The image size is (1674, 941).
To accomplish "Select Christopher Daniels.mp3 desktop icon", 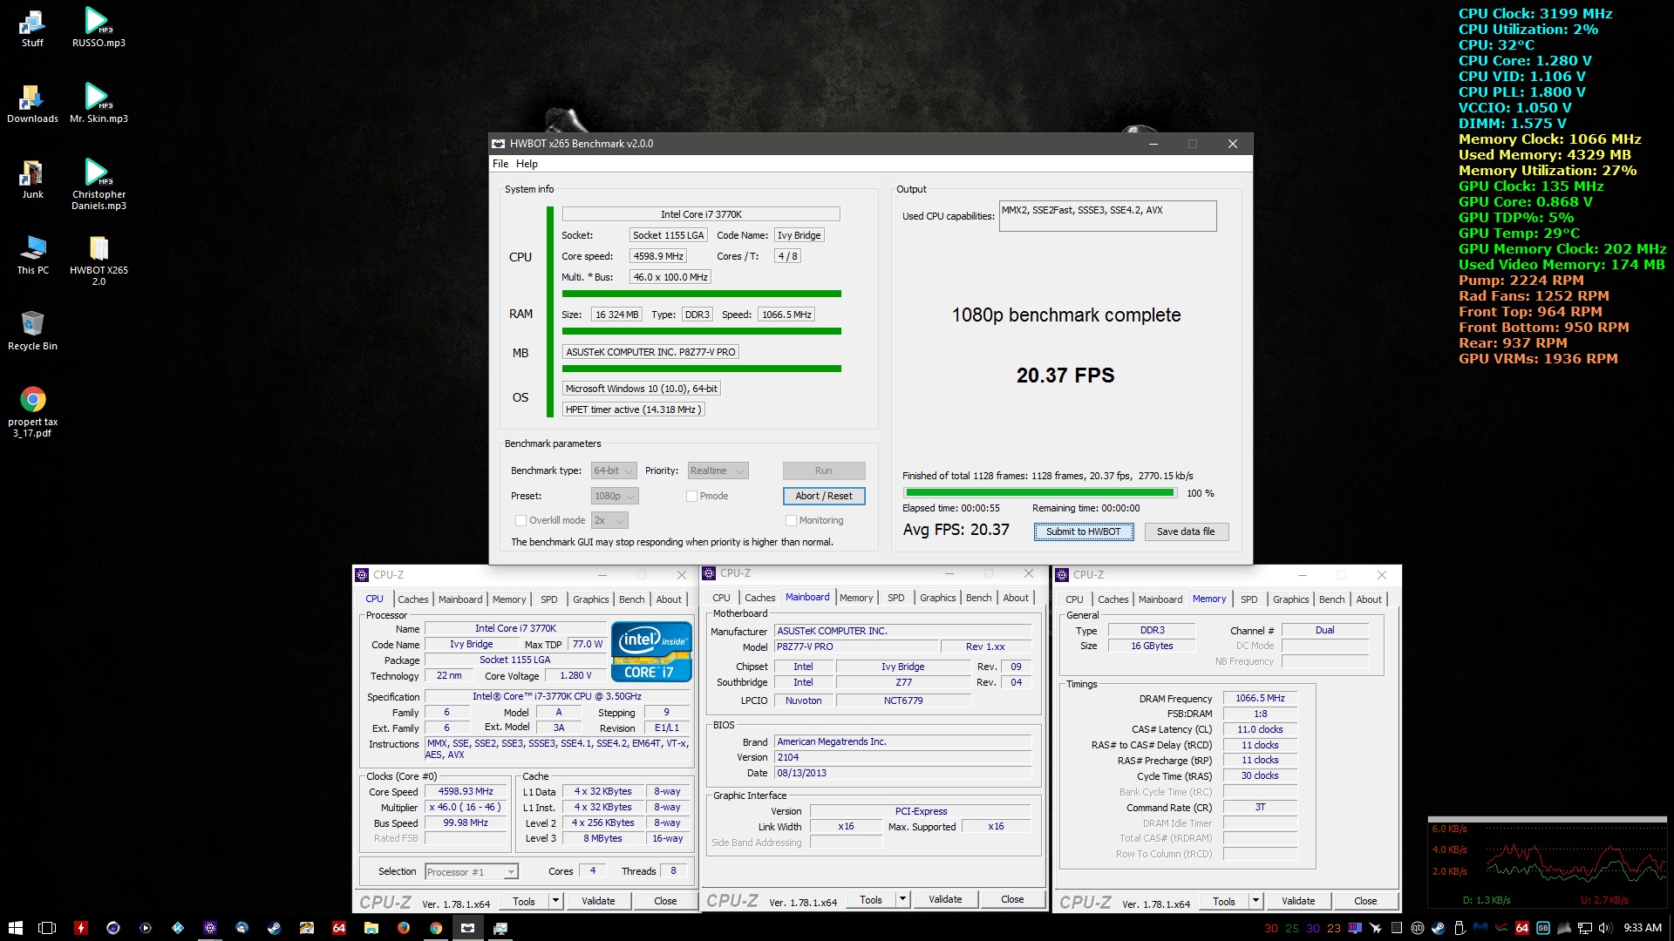I will 99,185.
